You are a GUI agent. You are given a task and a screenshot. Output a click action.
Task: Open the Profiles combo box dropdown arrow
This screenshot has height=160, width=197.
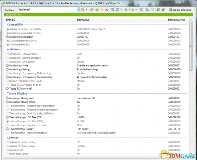[x=79, y=10]
